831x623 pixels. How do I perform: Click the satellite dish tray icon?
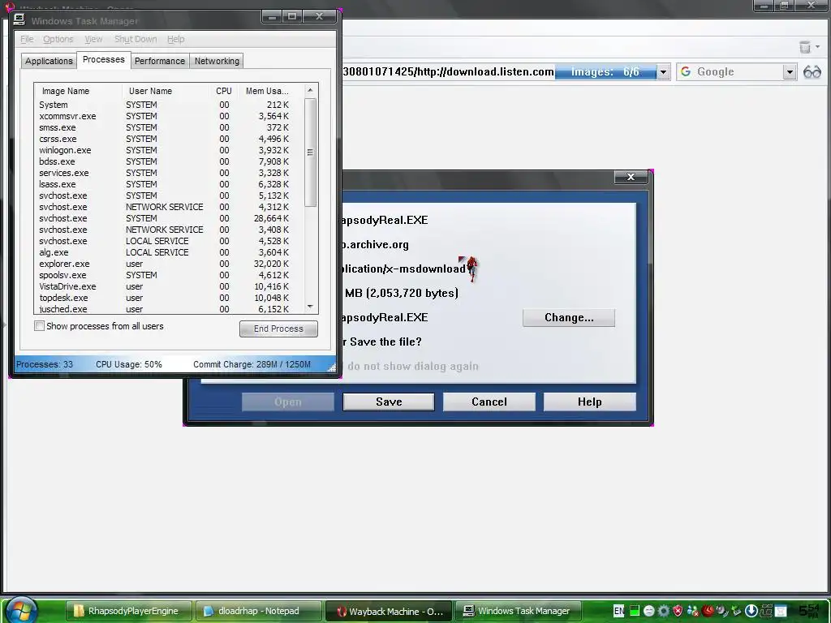coord(721,611)
